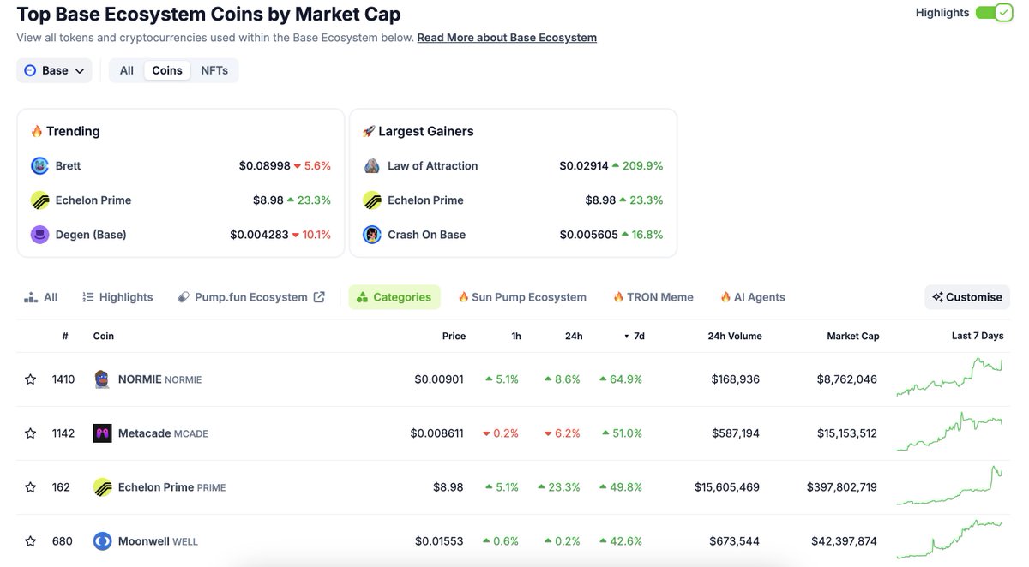Open AI Agents category
Image resolution: width=1029 pixels, height=567 pixels.
(x=753, y=297)
